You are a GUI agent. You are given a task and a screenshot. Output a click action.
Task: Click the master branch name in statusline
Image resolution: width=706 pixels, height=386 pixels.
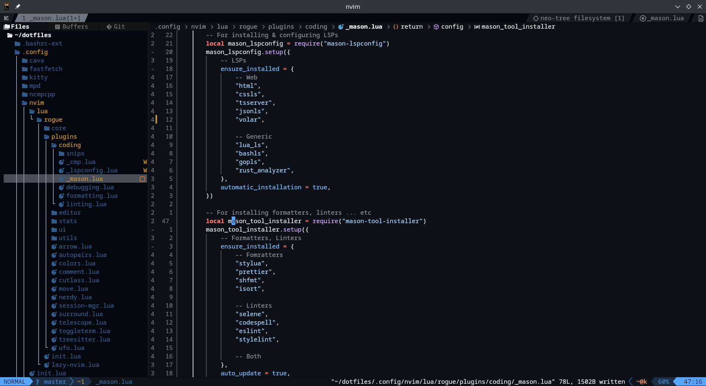pos(55,382)
